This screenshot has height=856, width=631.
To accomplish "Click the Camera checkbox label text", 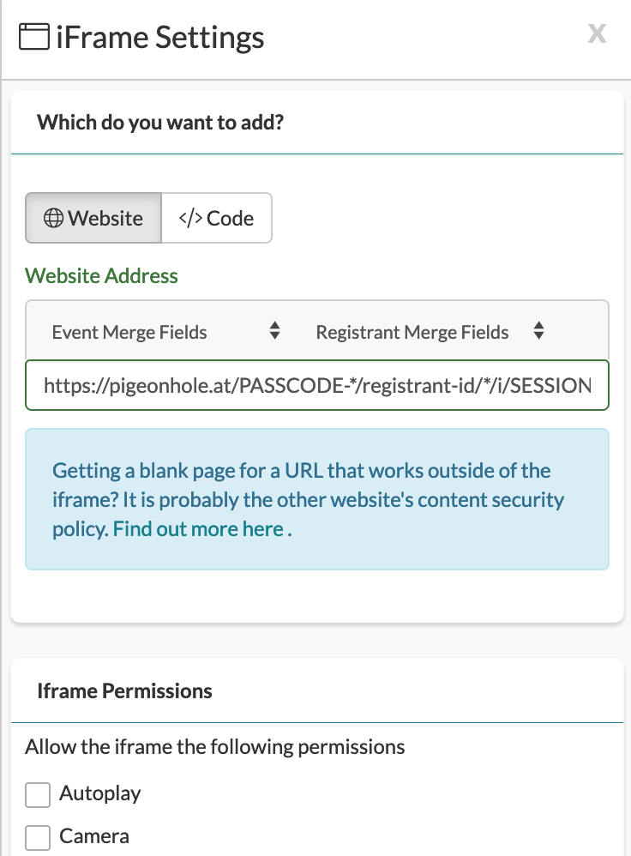I will coord(94,836).
